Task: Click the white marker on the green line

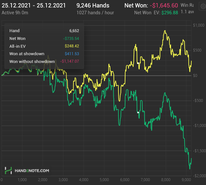Action: click(138, 112)
